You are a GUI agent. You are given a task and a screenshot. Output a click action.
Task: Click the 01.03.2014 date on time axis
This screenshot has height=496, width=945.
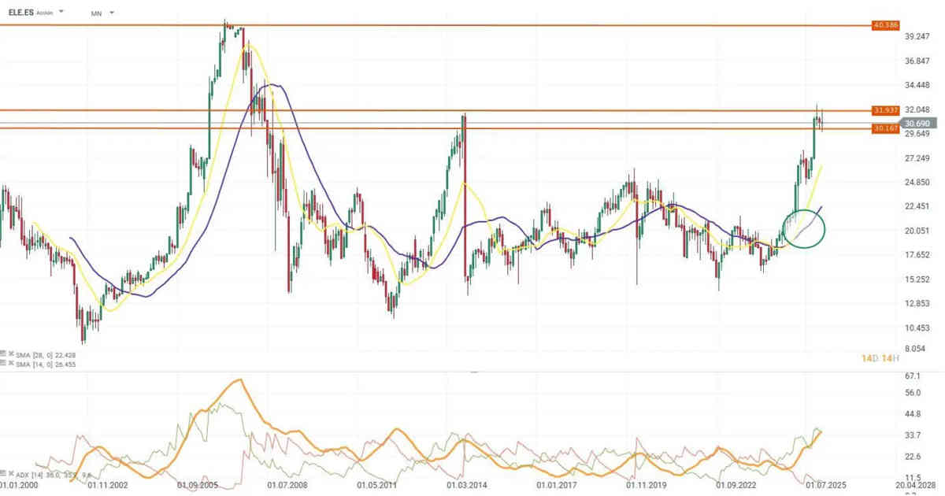(464, 487)
